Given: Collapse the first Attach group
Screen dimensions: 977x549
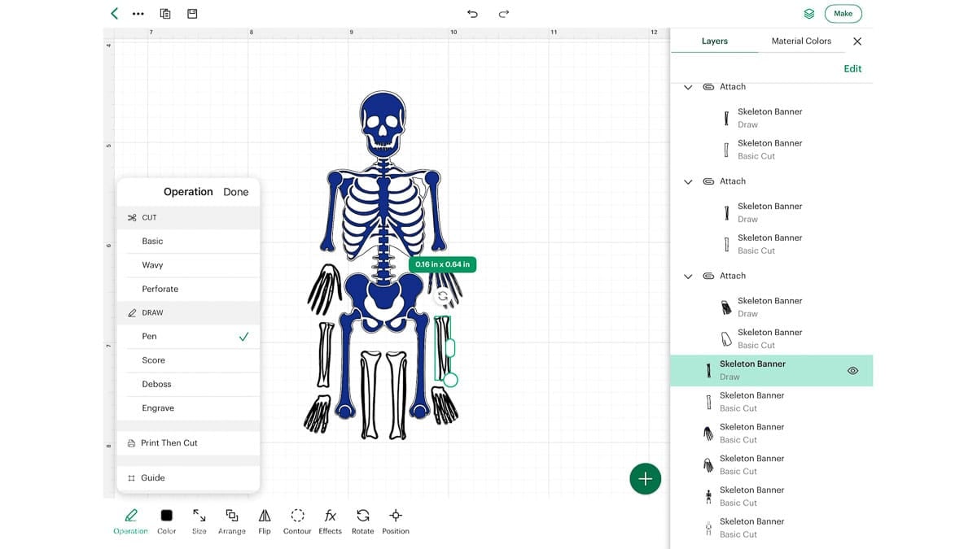Looking at the screenshot, I should coord(688,87).
